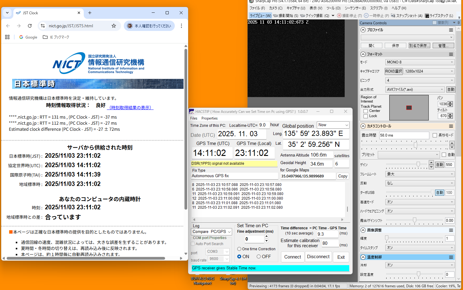
Task: Enable Track Planet Center checkbox
Action: click(x=366, y=111)
